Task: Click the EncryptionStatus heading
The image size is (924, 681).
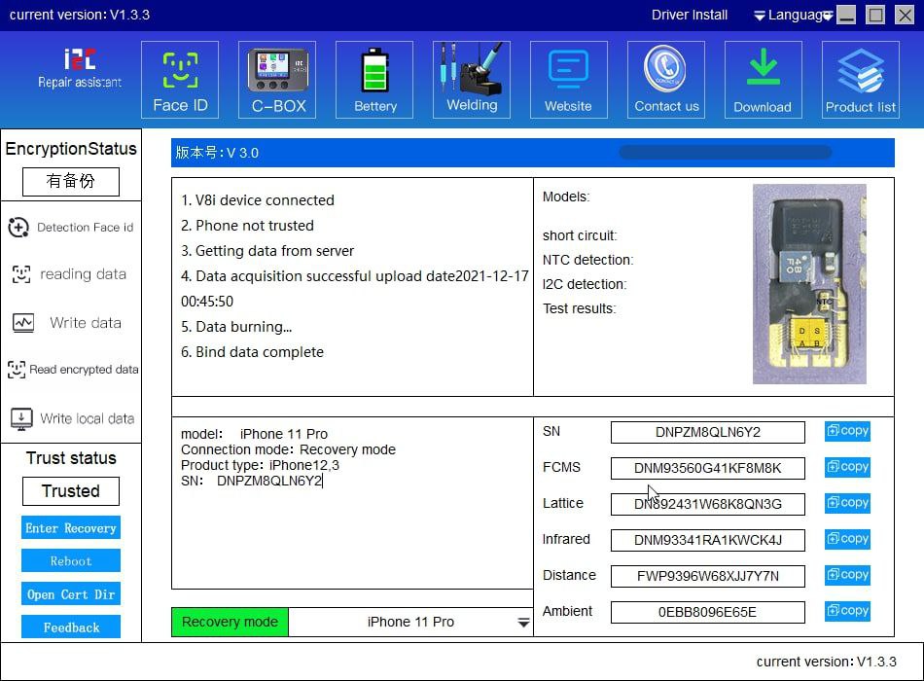Action: click(71, 149)
